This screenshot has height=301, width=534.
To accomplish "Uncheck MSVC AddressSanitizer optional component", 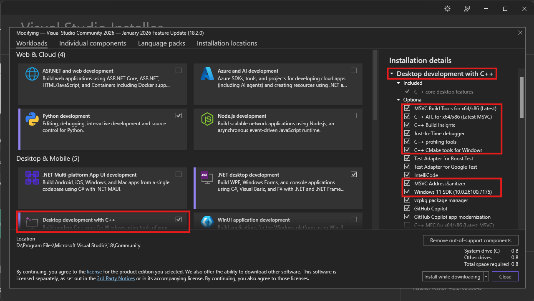I will [407, 184].
